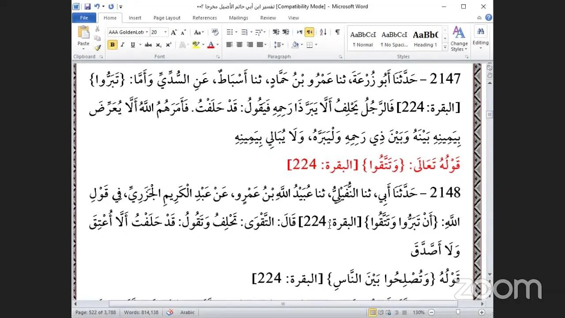Open Word Help with the question mark
This screenshot has width=565, height=318.
tap(489, 18)
